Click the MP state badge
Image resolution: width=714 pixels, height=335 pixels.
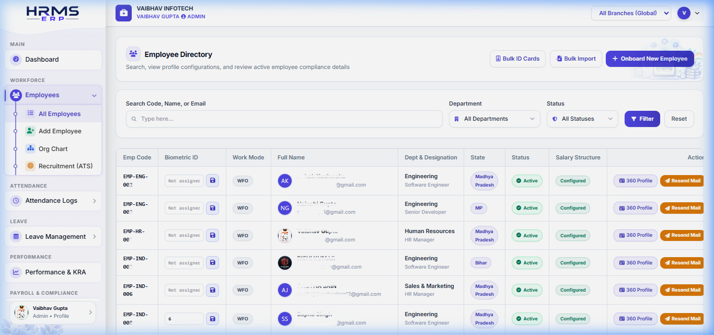click(479, 208)
